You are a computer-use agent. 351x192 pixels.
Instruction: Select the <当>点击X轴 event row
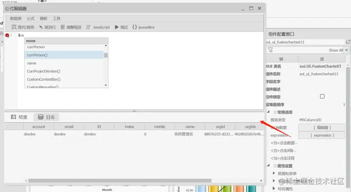pos(306,150)
